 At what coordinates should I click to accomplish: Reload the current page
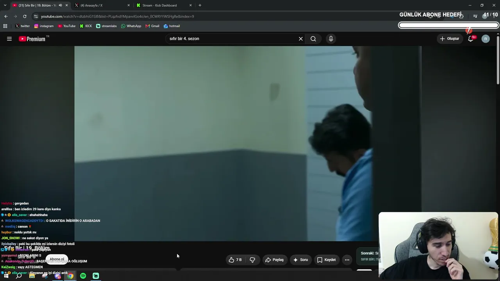click(25, 16)
